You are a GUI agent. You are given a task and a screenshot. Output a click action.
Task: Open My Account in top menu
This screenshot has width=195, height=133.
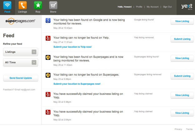click(152, 7)
